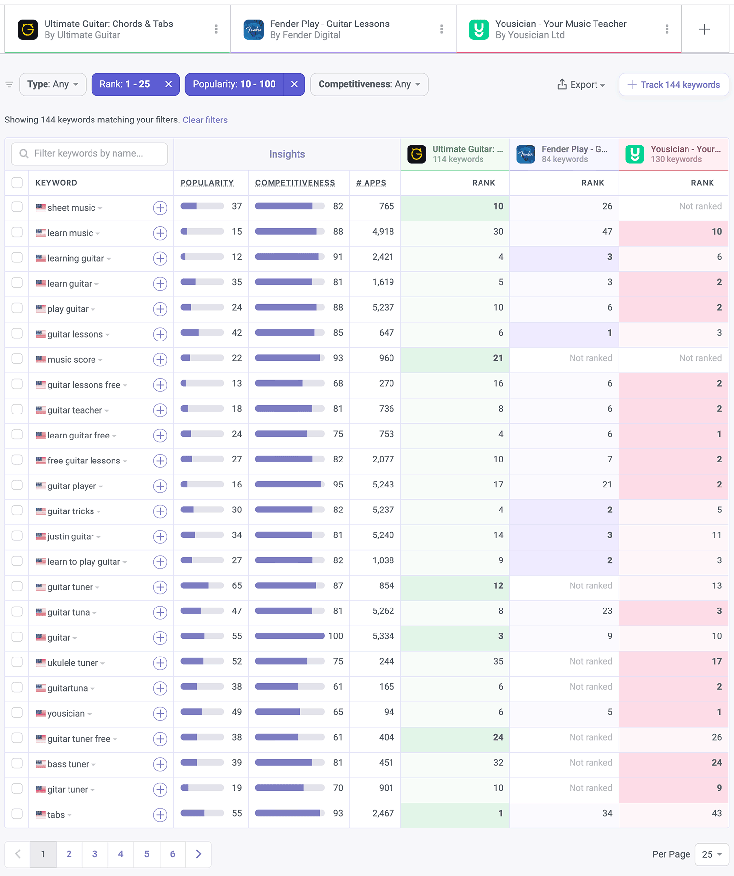Viewport: 734px width, 876px height.
Task: Sort by # Apps column header
Action: tap(371, 183)
